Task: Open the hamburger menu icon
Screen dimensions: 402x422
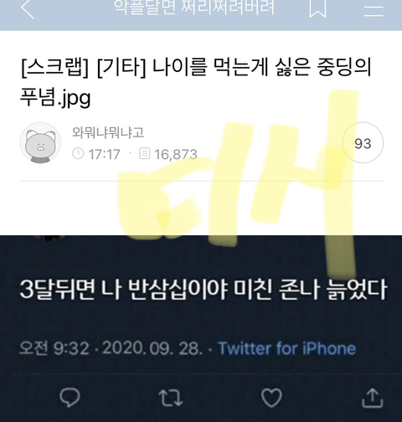Action: pos(374,10)
